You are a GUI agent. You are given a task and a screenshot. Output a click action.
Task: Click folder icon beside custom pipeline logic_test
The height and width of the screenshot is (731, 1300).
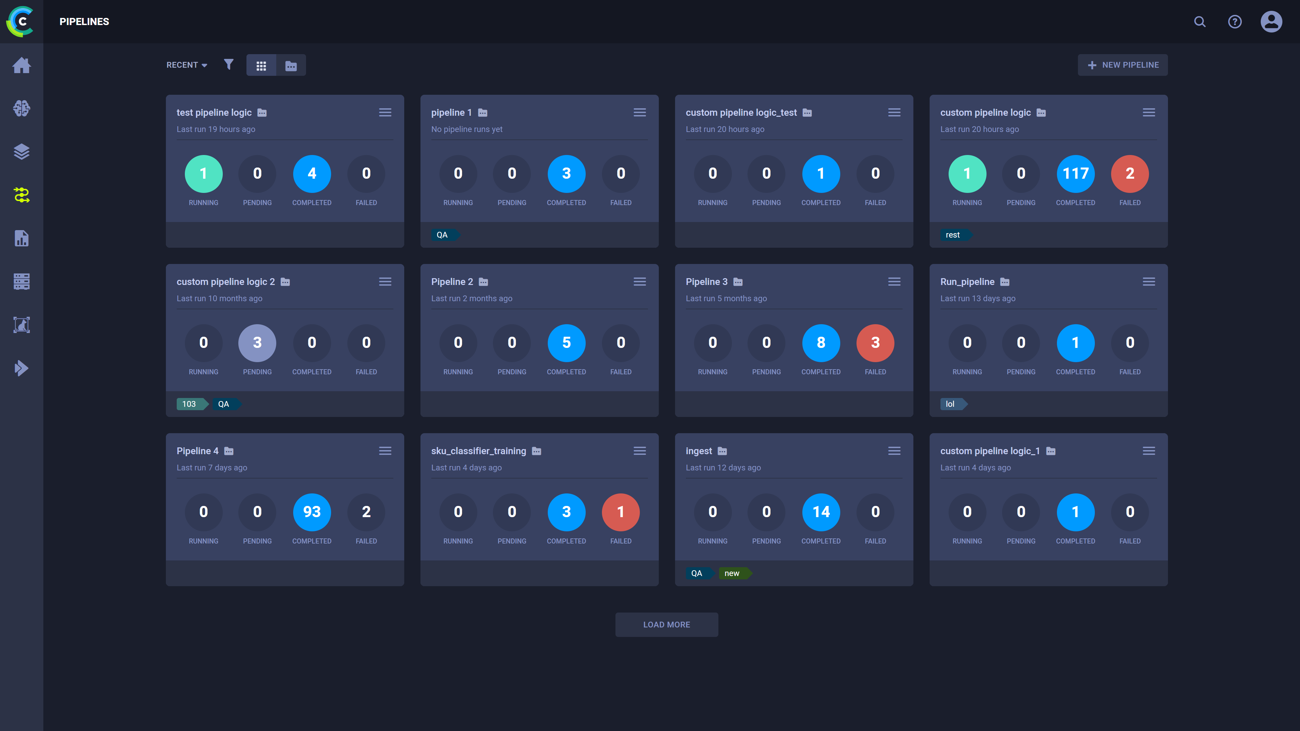point(807,112)
